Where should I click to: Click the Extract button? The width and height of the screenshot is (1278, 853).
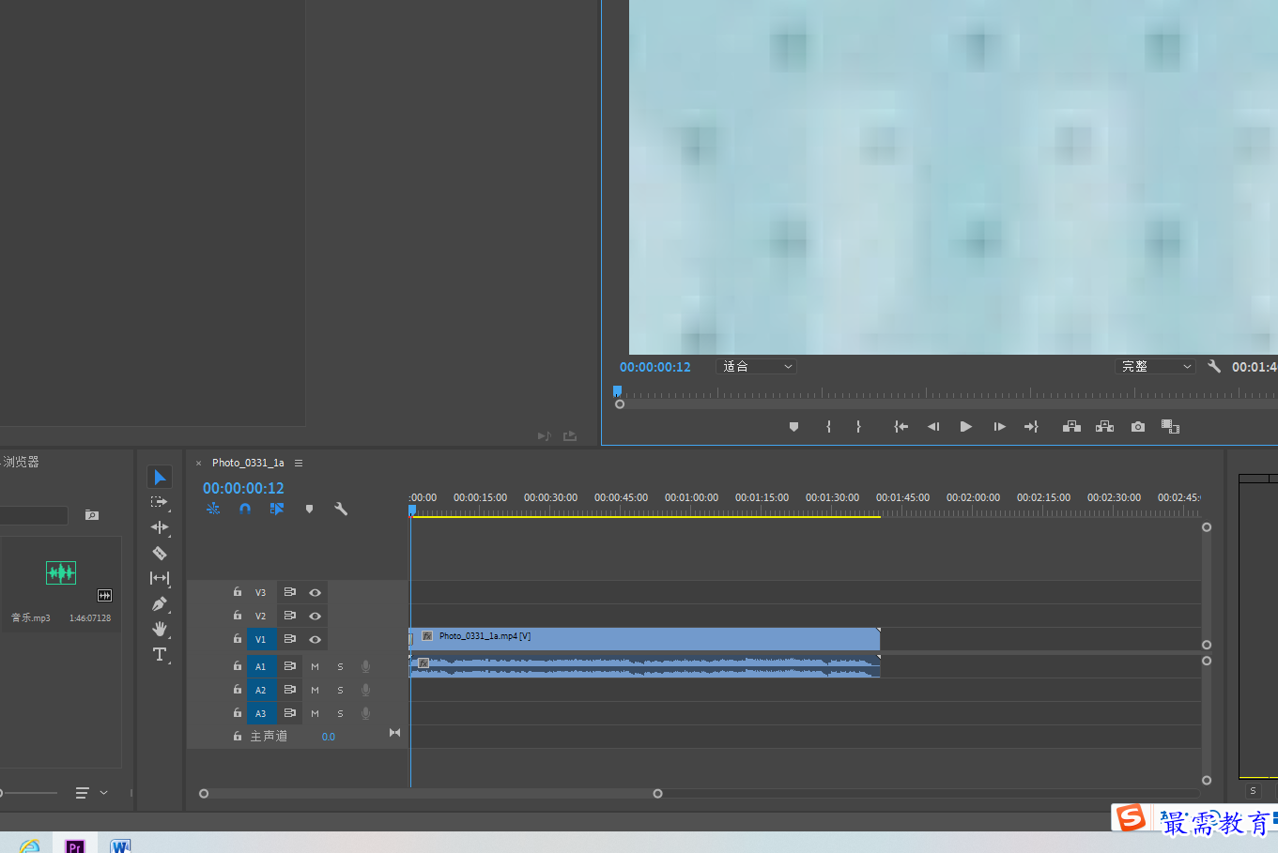point(1104,427)
